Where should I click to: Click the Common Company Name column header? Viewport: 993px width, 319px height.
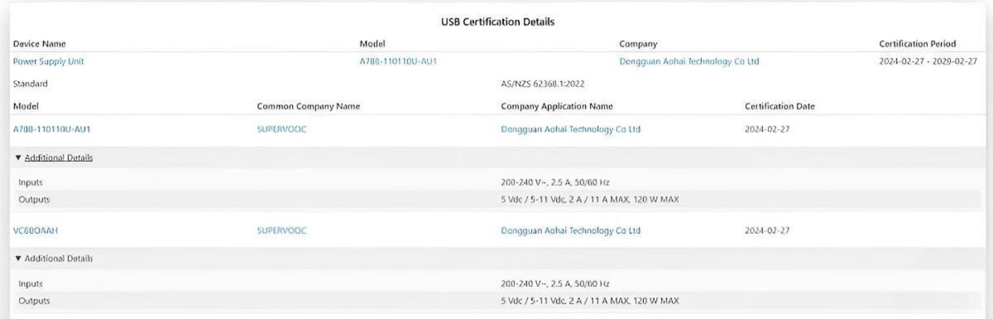coord(308,106)
